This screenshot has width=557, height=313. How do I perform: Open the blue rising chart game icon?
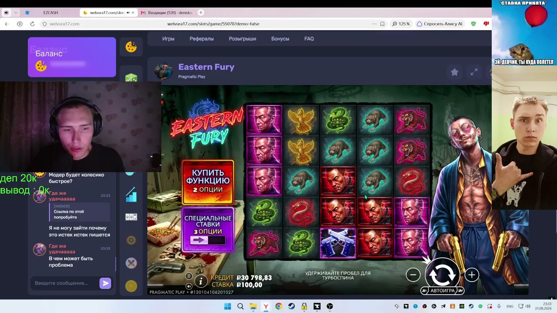pyautogui.click(x=131, y=194)
